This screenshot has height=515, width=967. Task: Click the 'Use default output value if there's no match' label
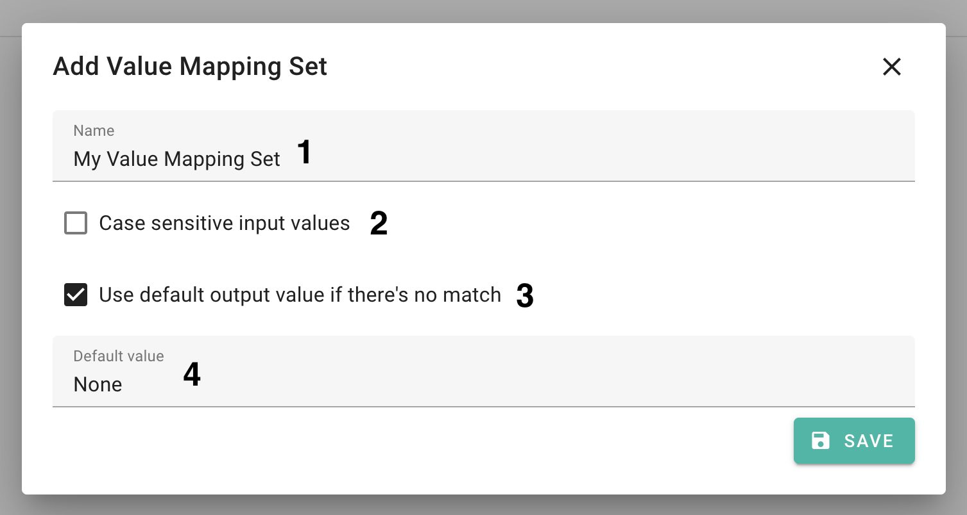coord(300,295)
